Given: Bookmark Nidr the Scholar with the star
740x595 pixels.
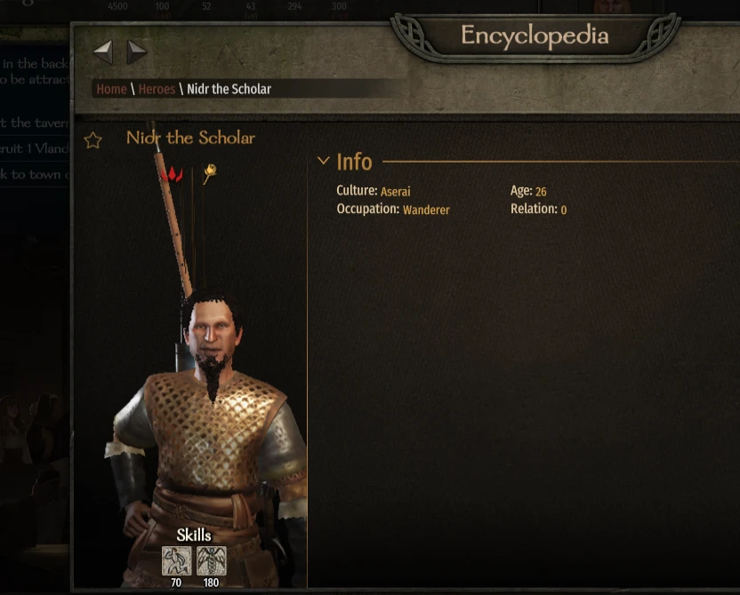Looking at the screenshot, I should click(93, 140).
